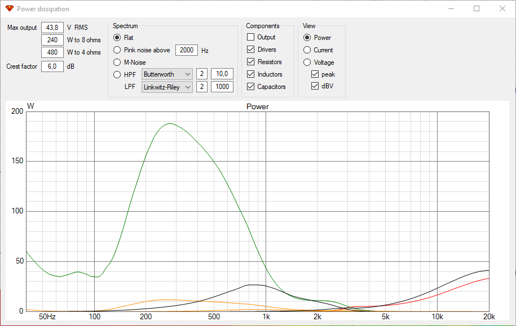
Task: Click the W unit label above y-axis
Action: (30, 106)
